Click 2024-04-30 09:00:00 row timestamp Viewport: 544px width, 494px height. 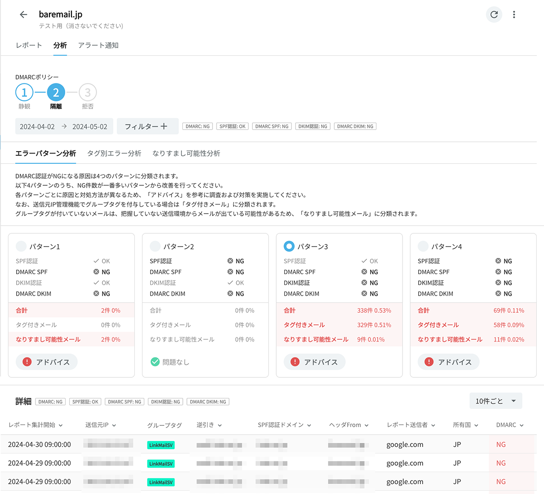tap(40, 445)
